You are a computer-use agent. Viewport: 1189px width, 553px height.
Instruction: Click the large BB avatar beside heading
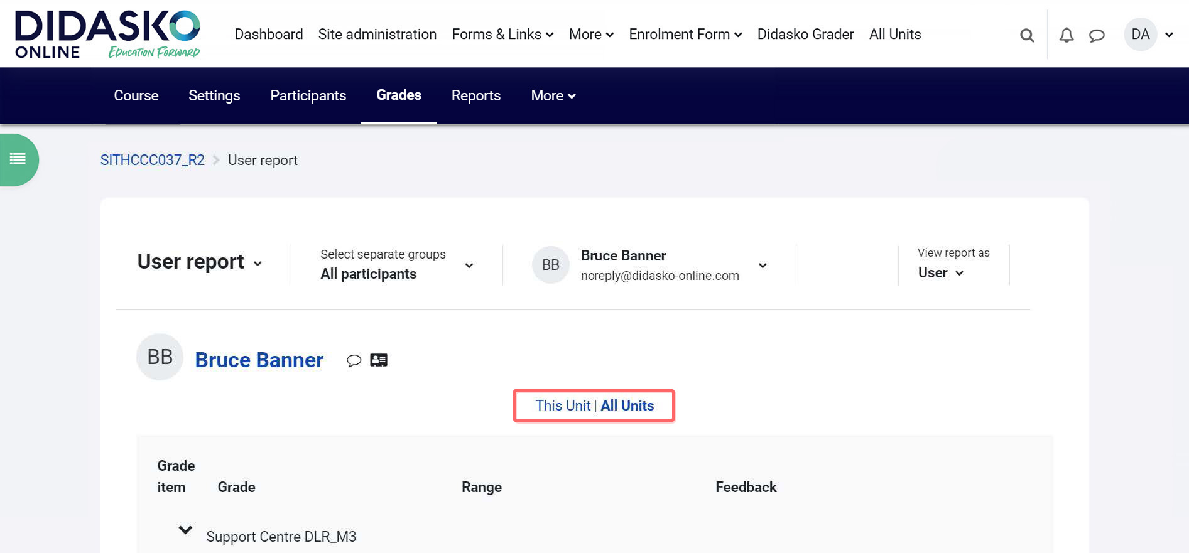point(160,357)
